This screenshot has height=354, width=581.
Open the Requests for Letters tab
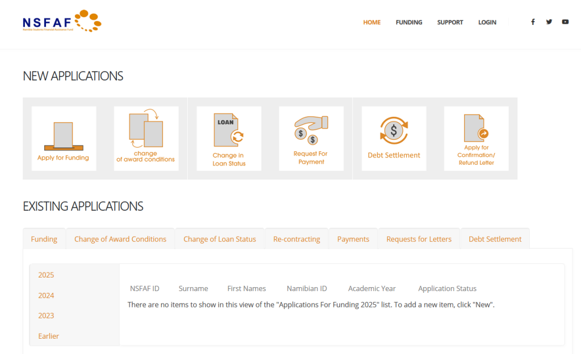click(x=419, y=239)
